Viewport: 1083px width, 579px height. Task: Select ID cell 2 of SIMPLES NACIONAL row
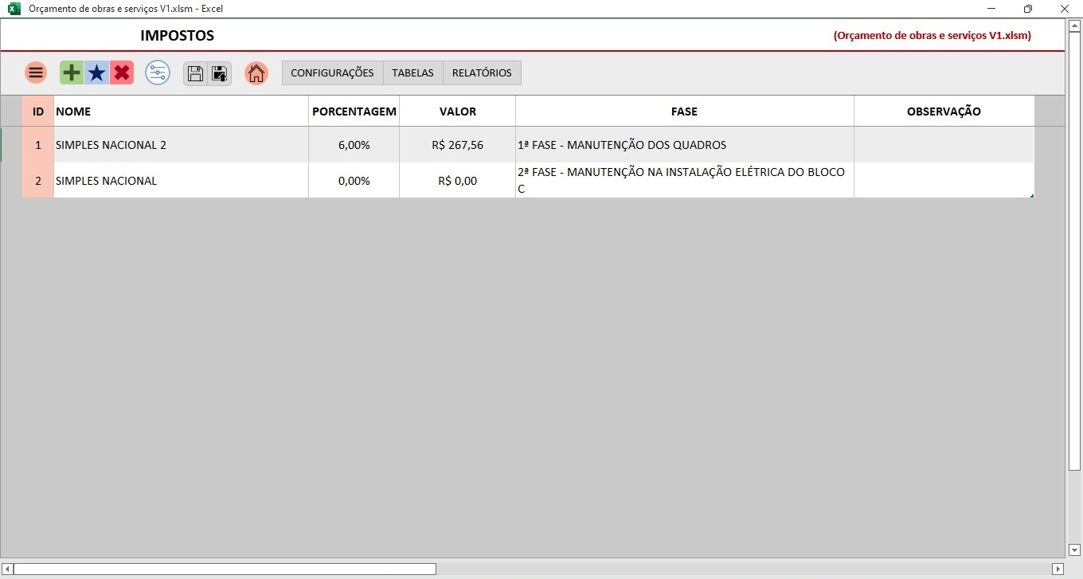point(38,181)
